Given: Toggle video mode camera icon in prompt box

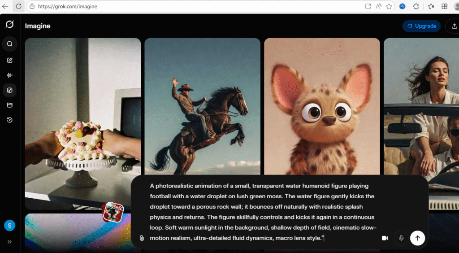Looking at the screenshot, I should coord(385,238).
